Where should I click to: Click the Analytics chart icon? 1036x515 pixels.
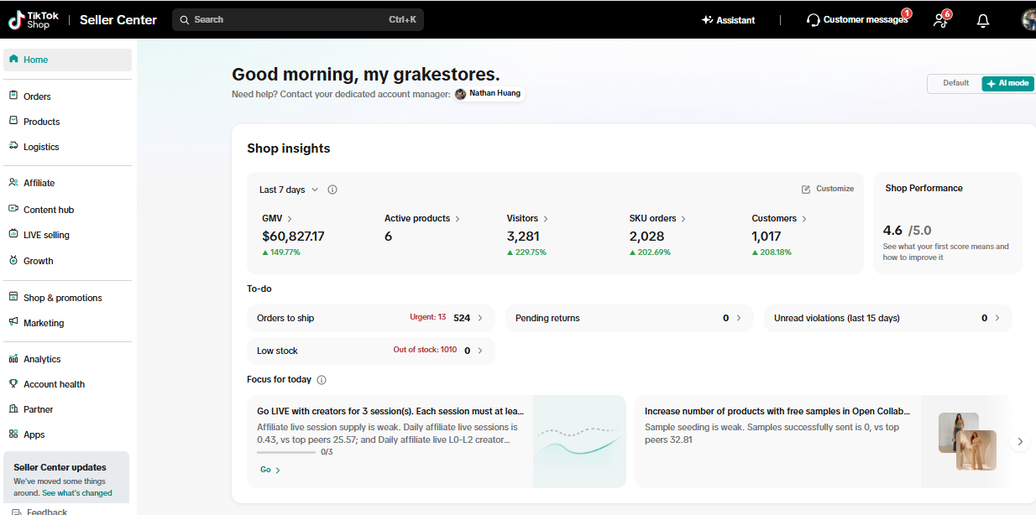(x=13, y=359)
